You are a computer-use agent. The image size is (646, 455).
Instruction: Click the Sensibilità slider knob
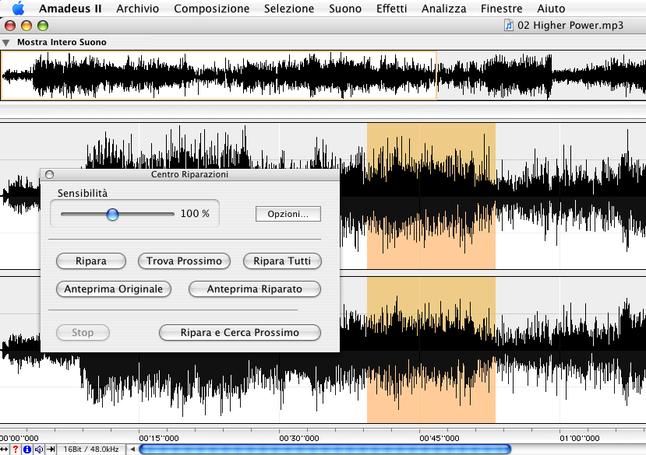point(112,214)
